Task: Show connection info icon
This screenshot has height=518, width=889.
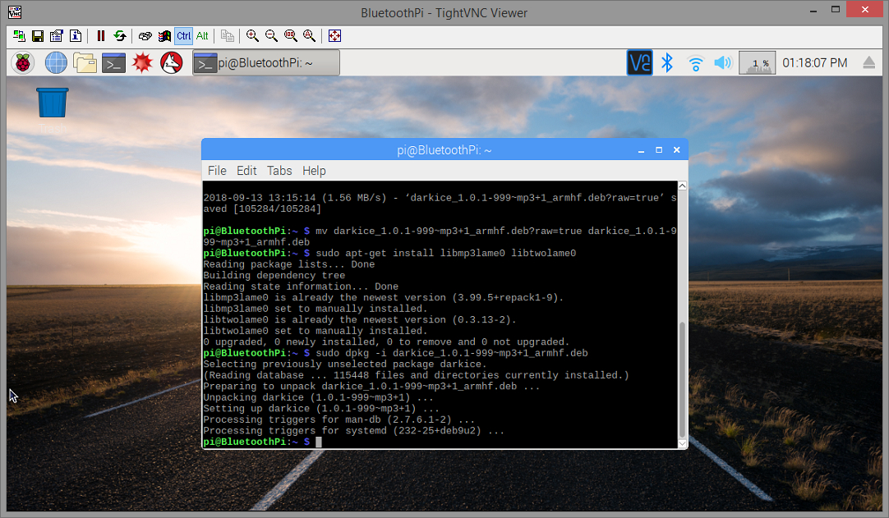Action: tap(76, 35)
